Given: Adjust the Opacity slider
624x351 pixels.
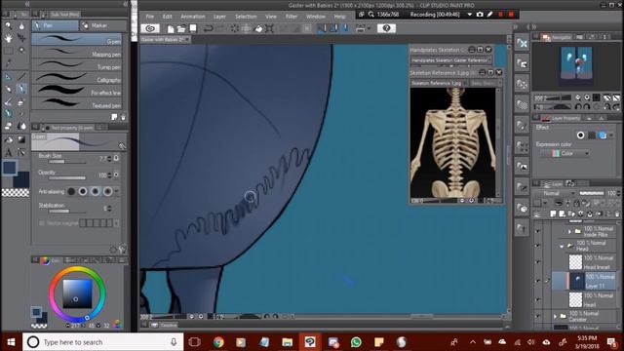Looking at the screenshot, I should 67,177.
